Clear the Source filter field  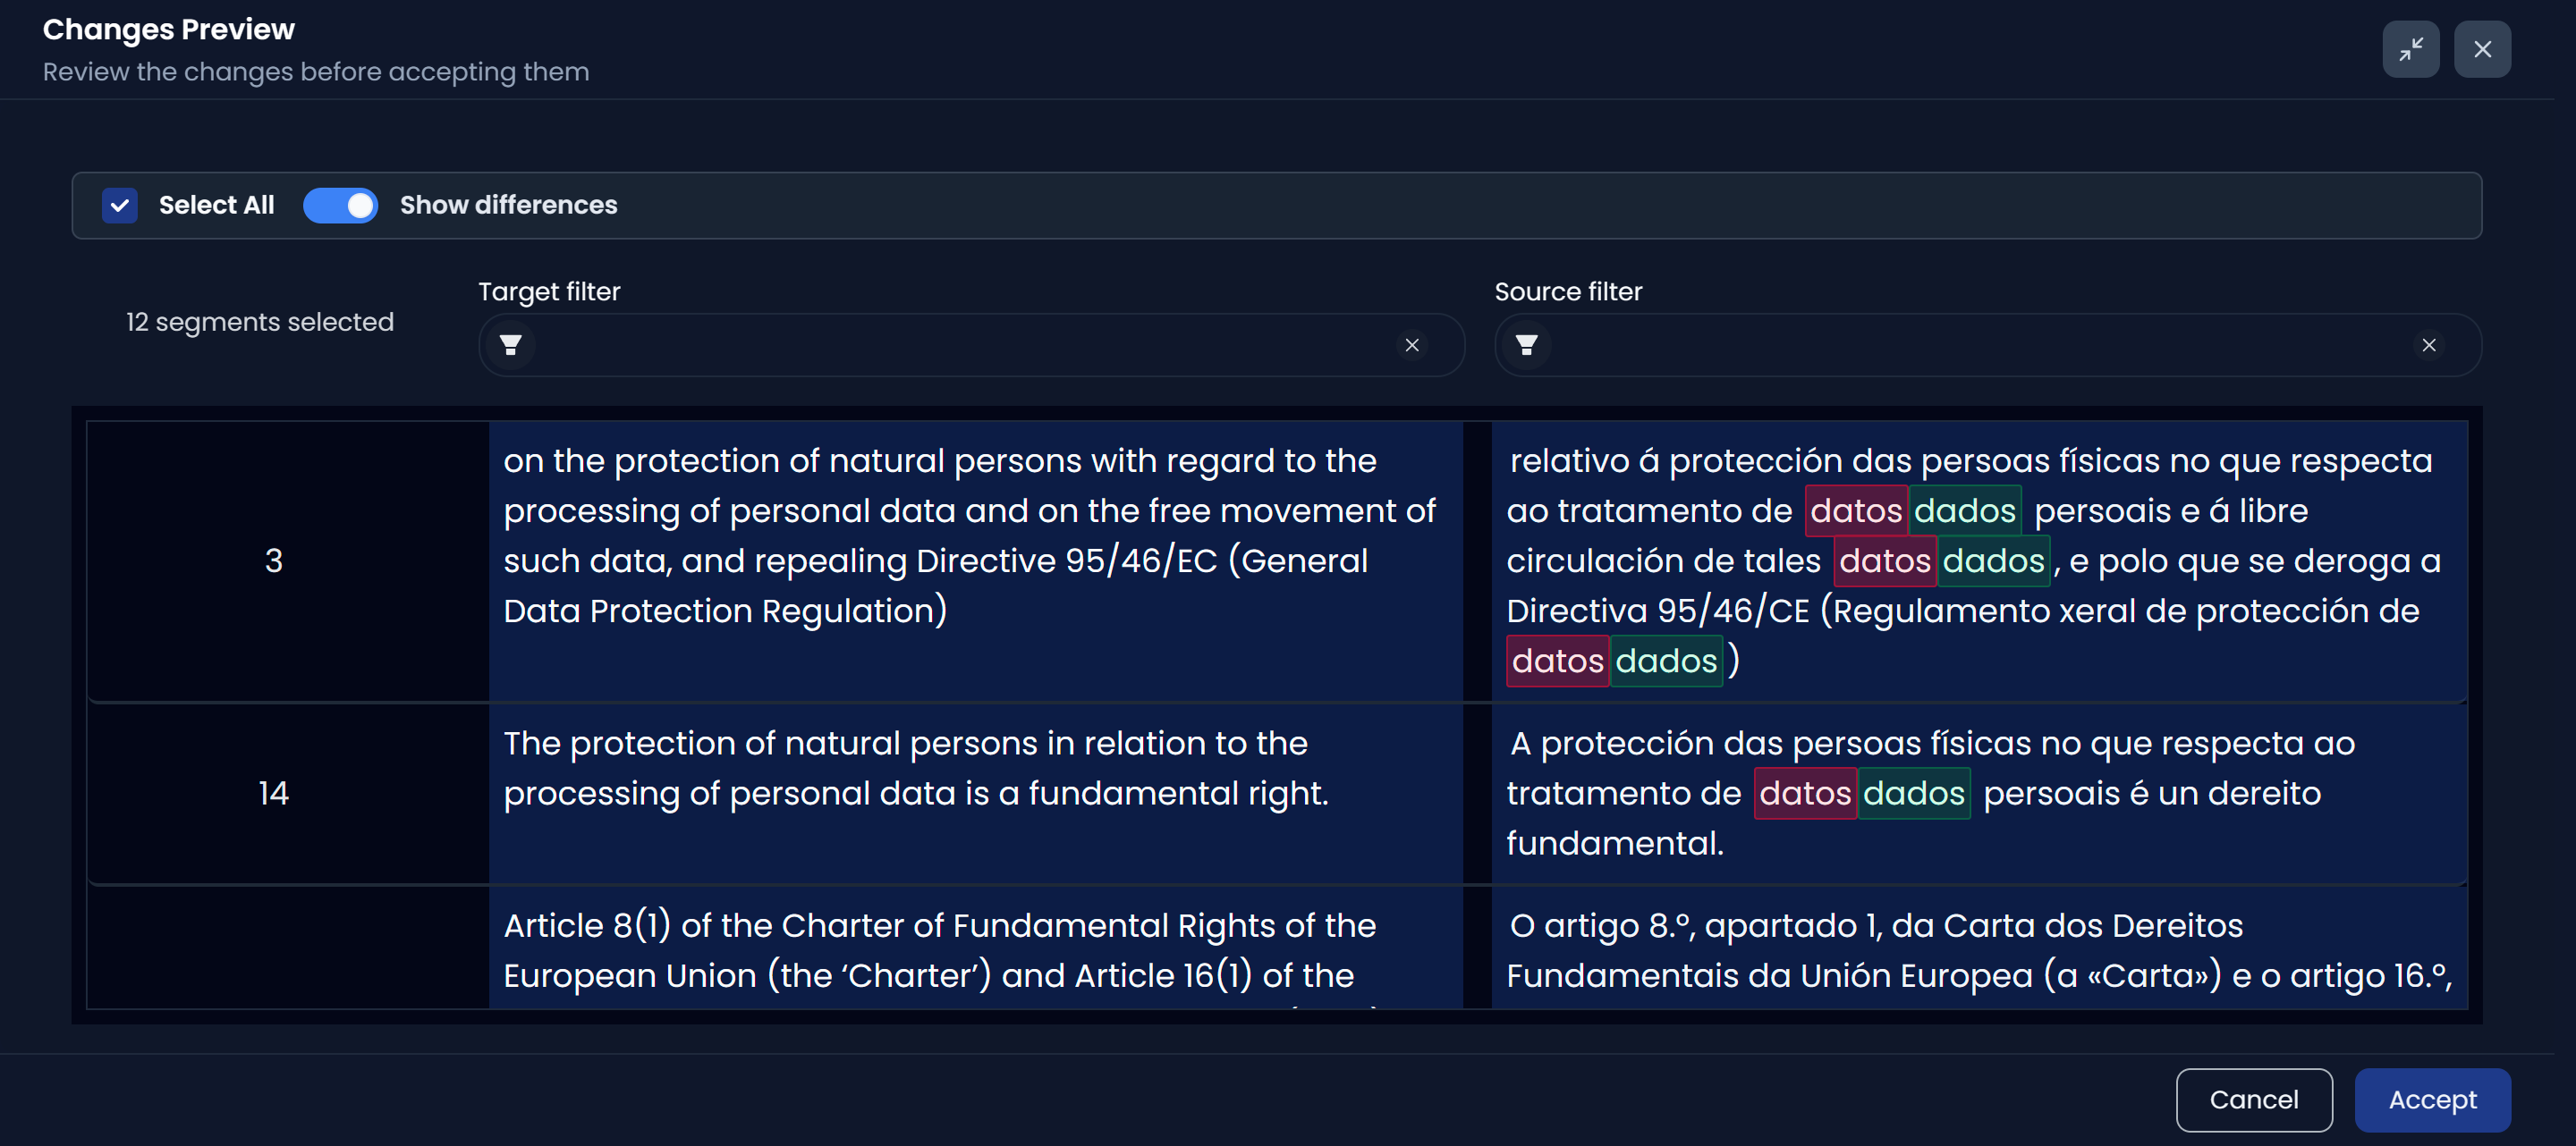(x=2428, y=345)
